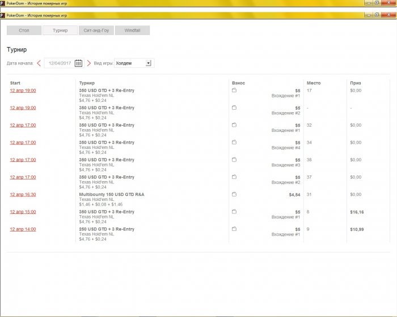
Task: Click briefcase icon in 250 USD GTD row
Action: (x=234, y=229)
